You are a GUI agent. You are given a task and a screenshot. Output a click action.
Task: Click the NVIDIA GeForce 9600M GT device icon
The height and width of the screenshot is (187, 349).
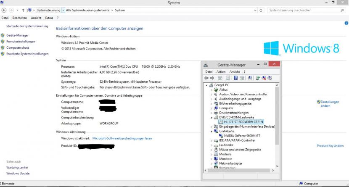221,136
